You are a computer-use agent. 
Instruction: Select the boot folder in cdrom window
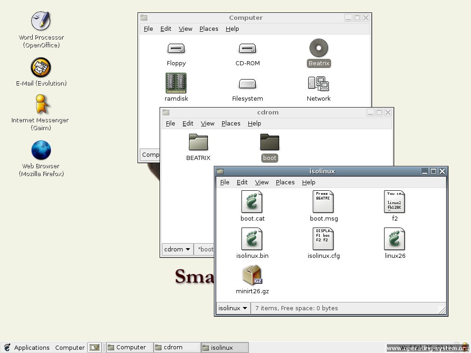tap(270, 142)
